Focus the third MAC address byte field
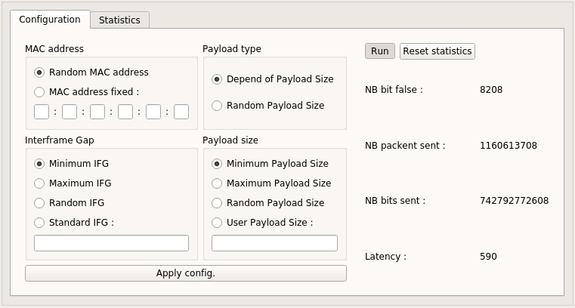This screenshot has width=575, height=308. pyautogui.click(x=97, y=112)
